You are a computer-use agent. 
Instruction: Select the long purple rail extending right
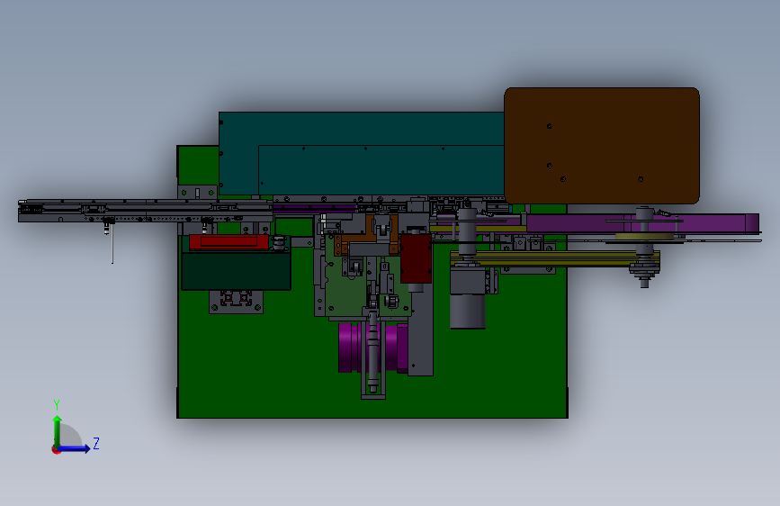pyautogui.click(x=641, y=223)
